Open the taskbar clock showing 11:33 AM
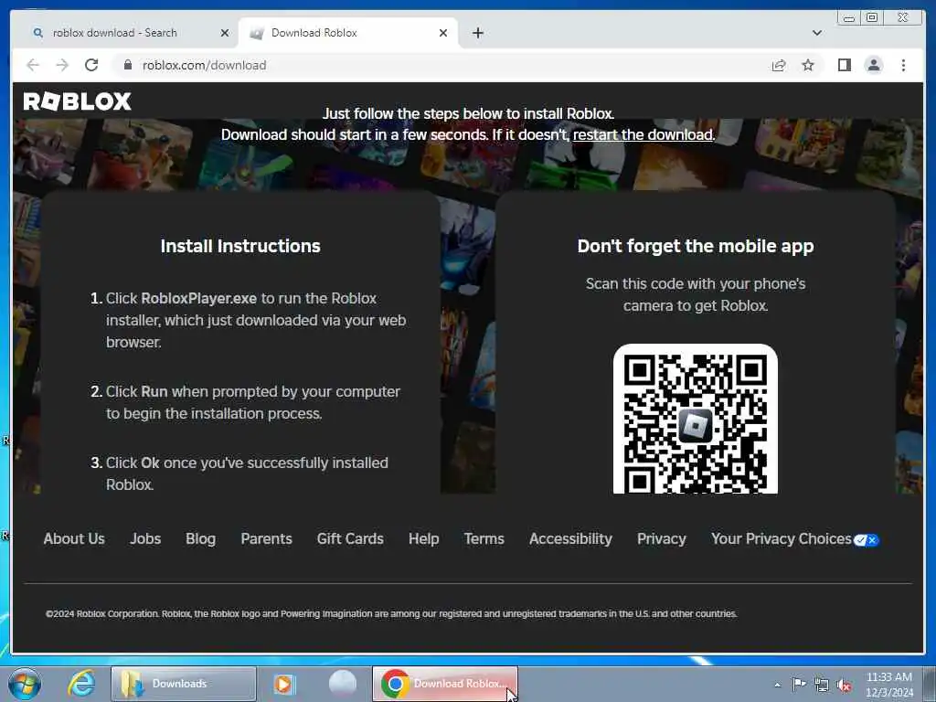This screenshot has height=702, width=936. point(889,685)
